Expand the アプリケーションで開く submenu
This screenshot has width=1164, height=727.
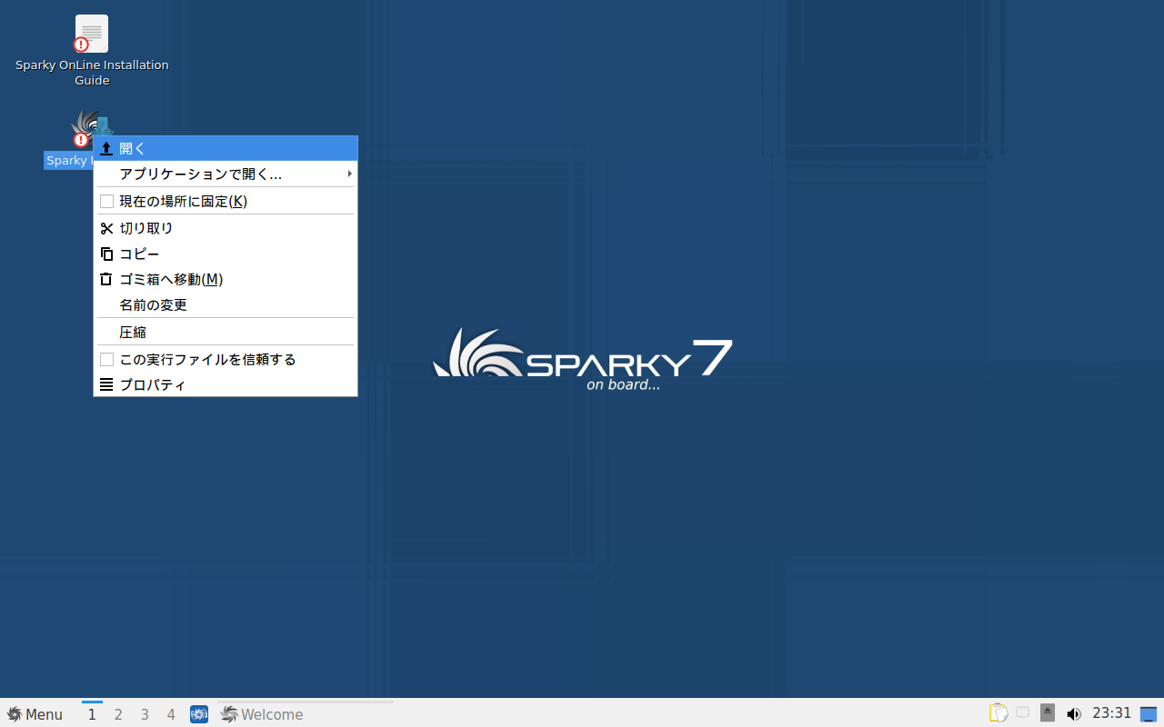pos(226,174)
